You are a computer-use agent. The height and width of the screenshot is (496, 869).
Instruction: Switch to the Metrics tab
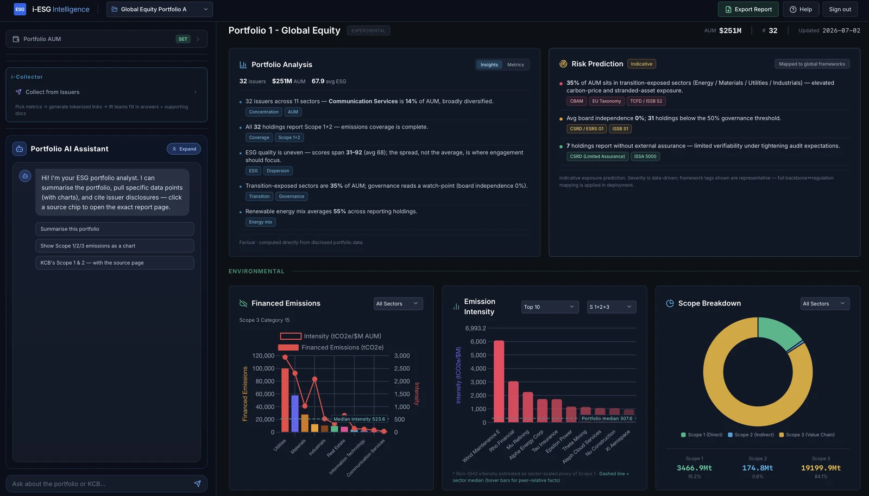(515, 65)
